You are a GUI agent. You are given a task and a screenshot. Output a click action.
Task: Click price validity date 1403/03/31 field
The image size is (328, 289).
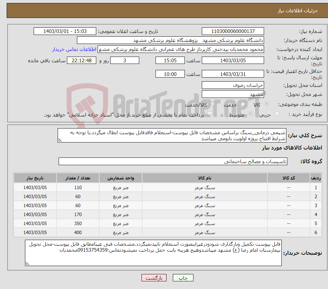[x=233, y=74]
